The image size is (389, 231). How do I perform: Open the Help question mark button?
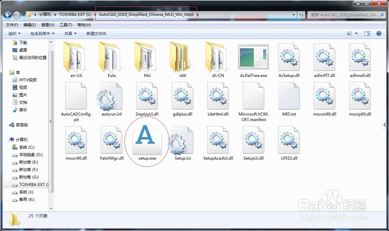[378, 33]
